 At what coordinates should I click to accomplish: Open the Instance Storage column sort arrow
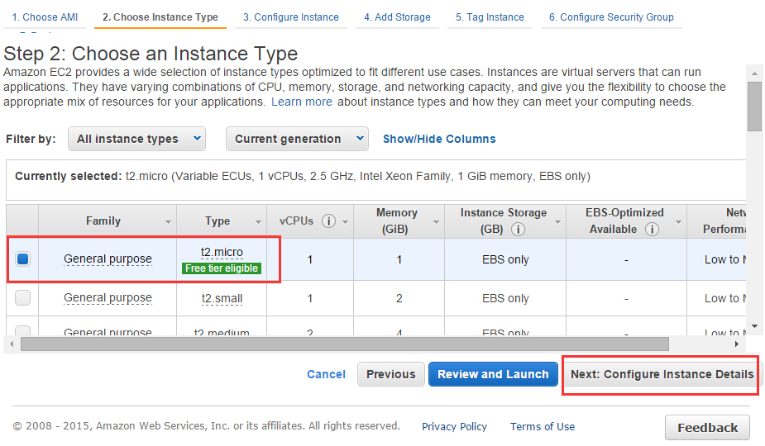[557, 222]
